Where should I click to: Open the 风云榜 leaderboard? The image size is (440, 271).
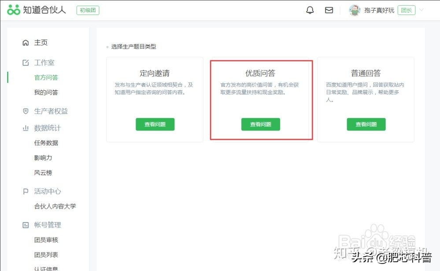42,172
